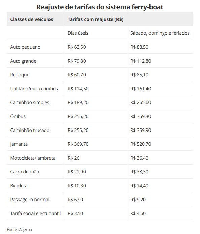Click the 'Fonte: Agerba' source text
This screenshot has height=234, width=200.
[x=19, y=230]
